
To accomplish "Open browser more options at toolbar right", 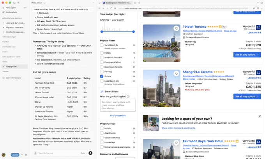I will (262, 8).
